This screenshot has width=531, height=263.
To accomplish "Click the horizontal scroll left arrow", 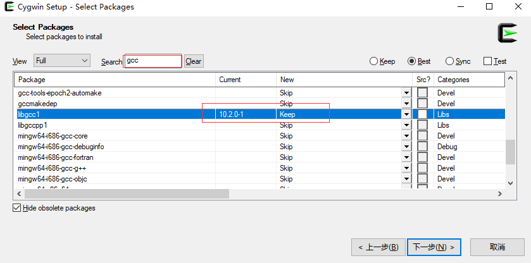I will click(19, 193).
